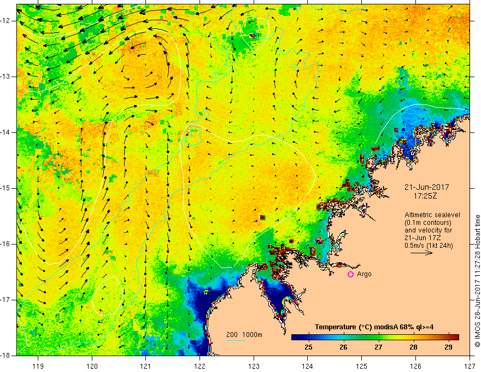Click the 0.5m/s velocity reference arrow
The width and height of the screenshot is (481, 372).
(422, 253)
